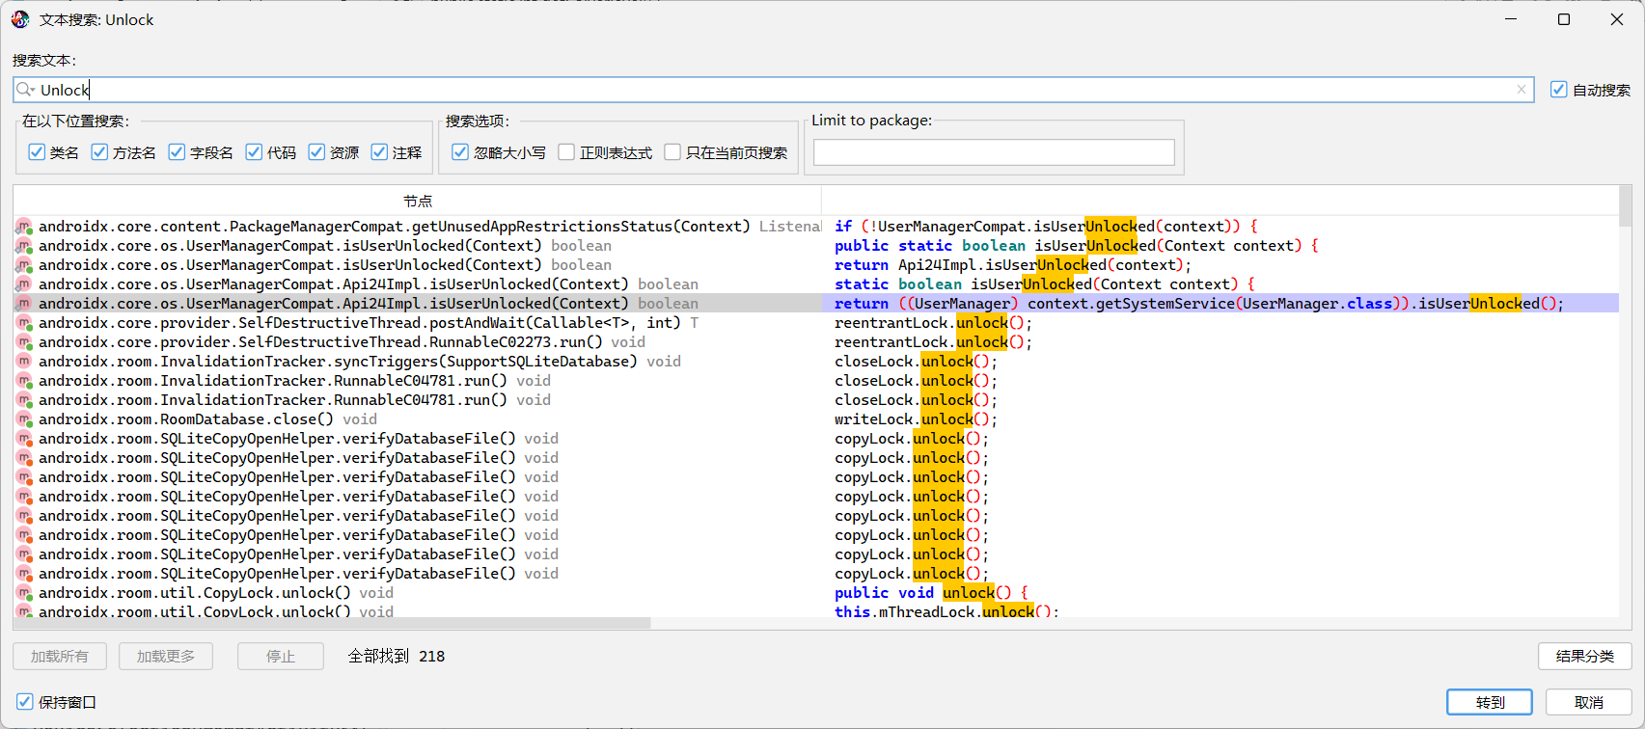Click code 'writeLock.unlock();'
This screenshot has width=1645, height=729.
pos(916,419)
